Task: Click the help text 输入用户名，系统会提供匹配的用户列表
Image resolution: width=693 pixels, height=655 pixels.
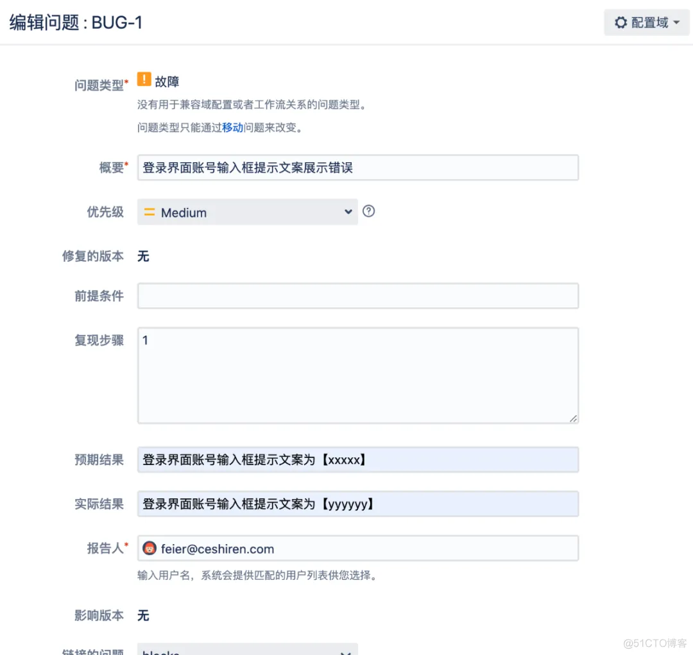Action: click(257, 575)
